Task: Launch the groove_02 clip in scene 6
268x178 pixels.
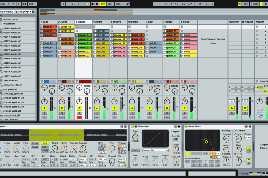Action: pos(112,47)
